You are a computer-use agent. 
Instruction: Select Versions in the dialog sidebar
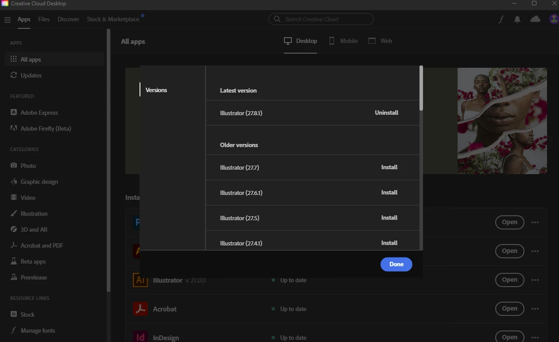156,90
